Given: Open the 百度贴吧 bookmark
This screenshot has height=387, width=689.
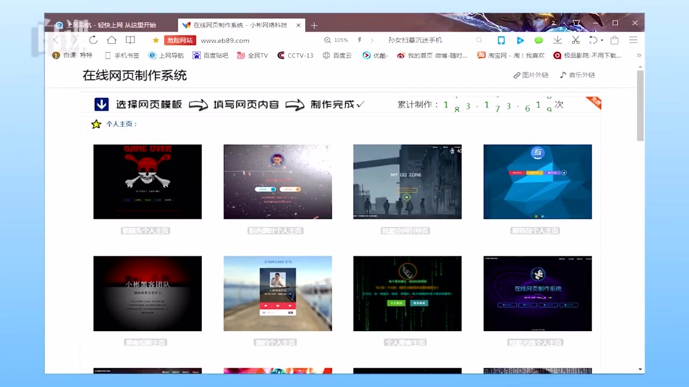Looking at the screenshot, I should click(210, 55).
